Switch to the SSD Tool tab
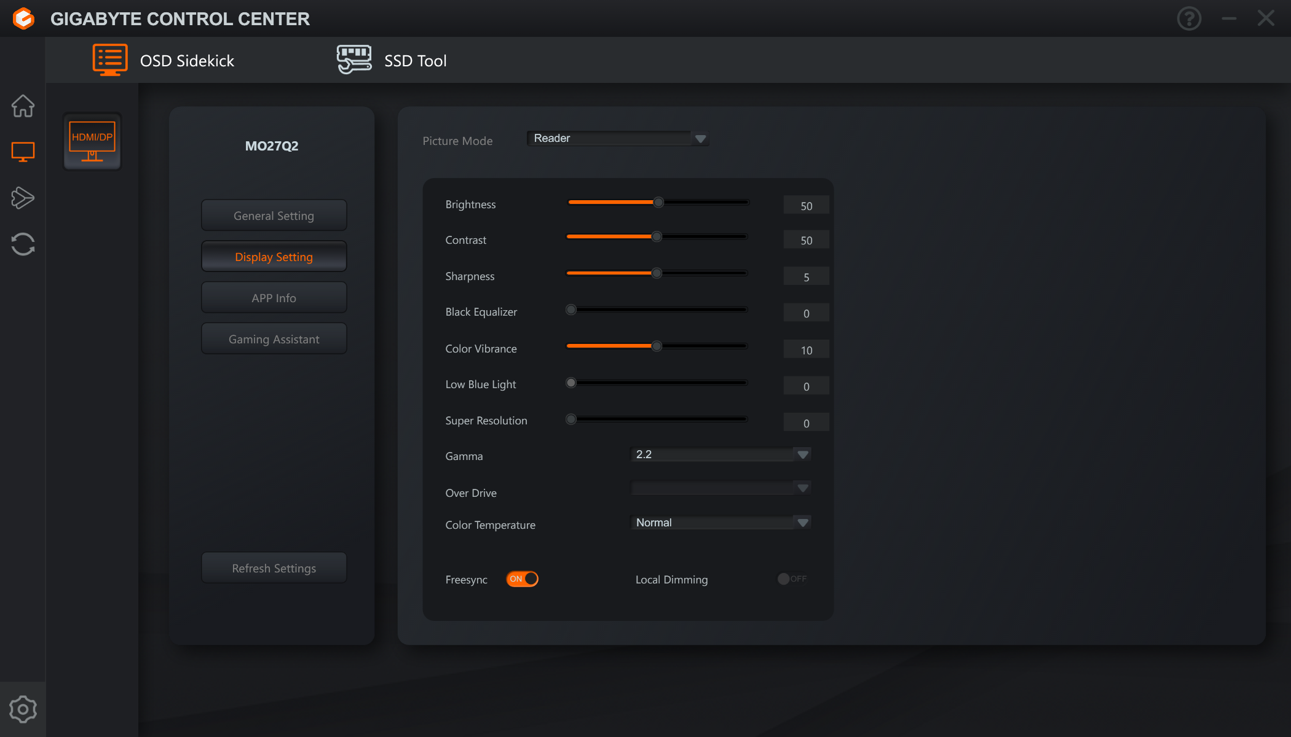The width and height of the screenshot is (1291, 737). tap(392, 60)
